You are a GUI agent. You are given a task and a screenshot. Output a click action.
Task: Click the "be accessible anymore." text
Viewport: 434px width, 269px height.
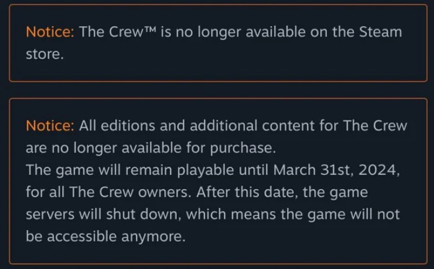(x=105, y=237)
